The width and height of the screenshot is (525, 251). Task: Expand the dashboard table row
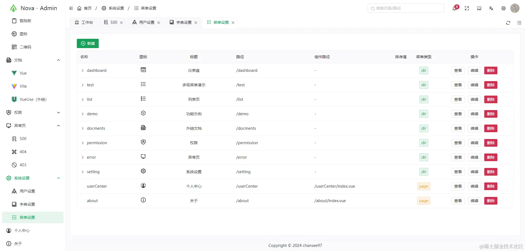[x=83, y=70]
